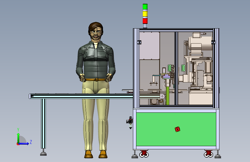
Task: Select the yellow segment of the signal tower
Action: 145,14
